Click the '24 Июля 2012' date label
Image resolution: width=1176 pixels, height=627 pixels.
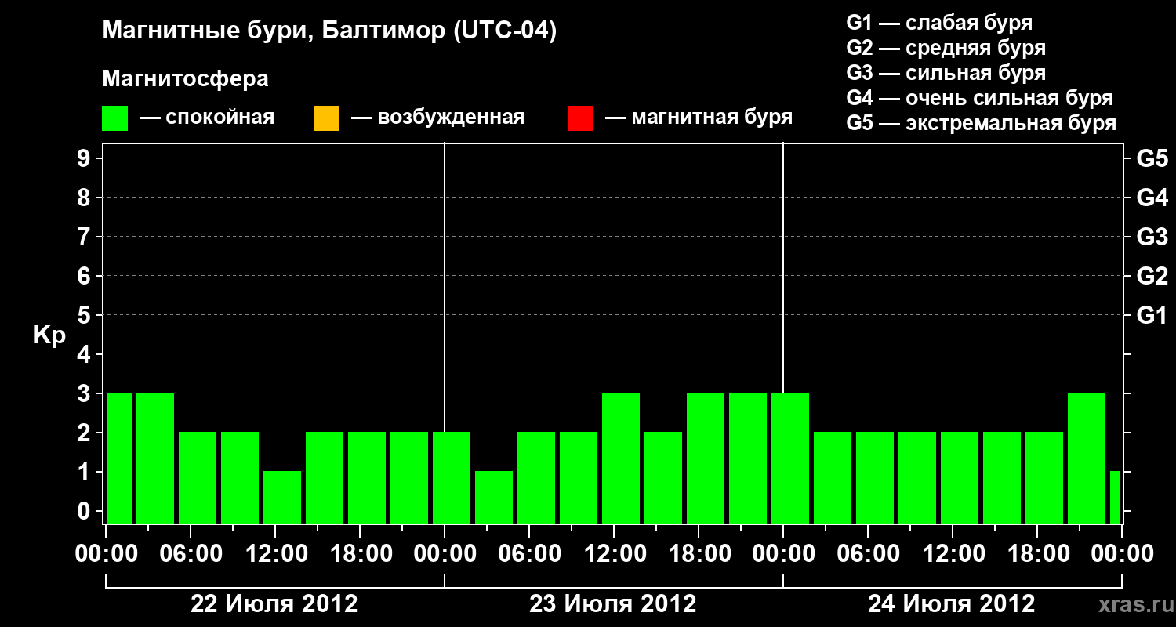click(x=952, y=604)
